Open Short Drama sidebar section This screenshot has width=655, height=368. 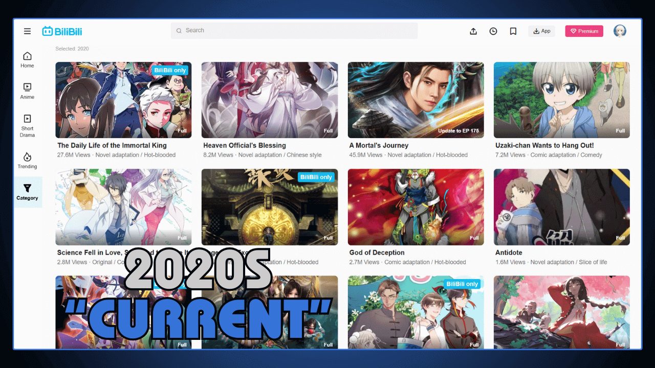click(x=27, y=125)
